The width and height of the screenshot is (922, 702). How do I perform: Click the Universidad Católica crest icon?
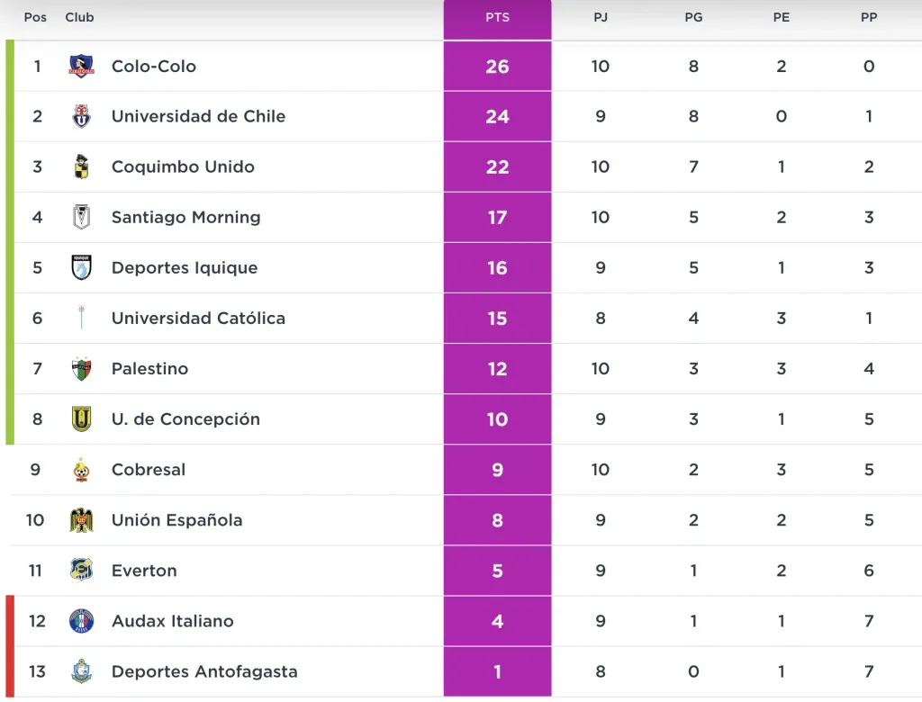tap(82, 319)
